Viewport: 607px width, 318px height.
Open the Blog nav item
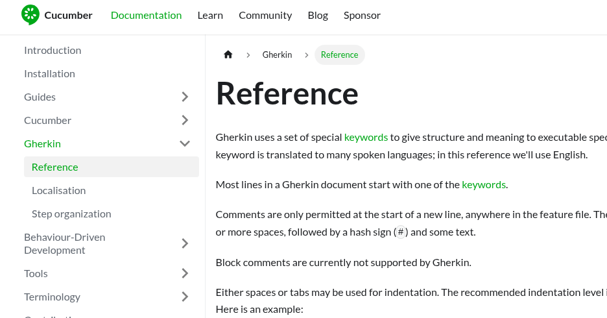pyautogui.click(x=318, y=16)
